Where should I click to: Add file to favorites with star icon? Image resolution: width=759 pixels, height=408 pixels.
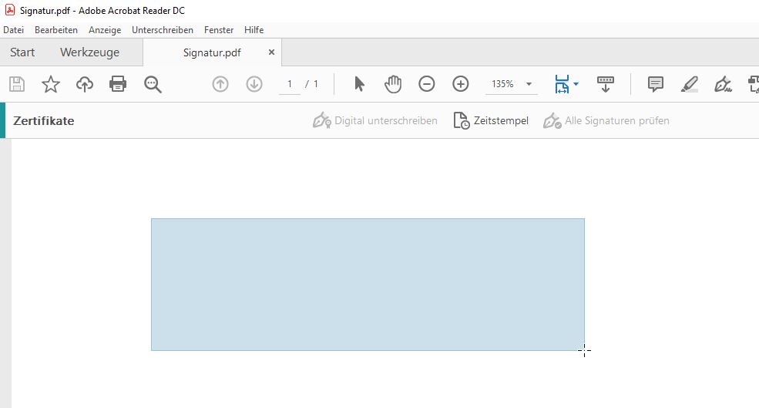tap(51, 84)
